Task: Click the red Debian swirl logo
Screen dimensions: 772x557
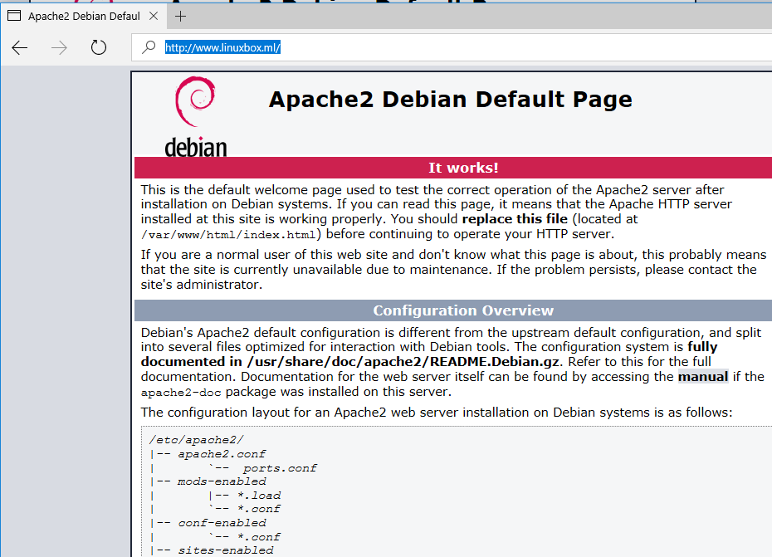Action: 196,103
